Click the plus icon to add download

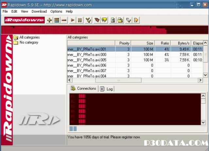[50, 20]
